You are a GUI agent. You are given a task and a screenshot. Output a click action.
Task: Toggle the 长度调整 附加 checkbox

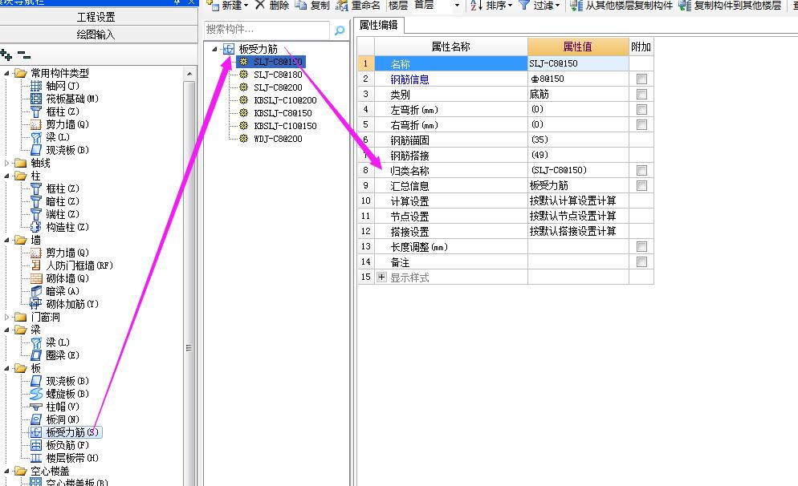(641, 246)
